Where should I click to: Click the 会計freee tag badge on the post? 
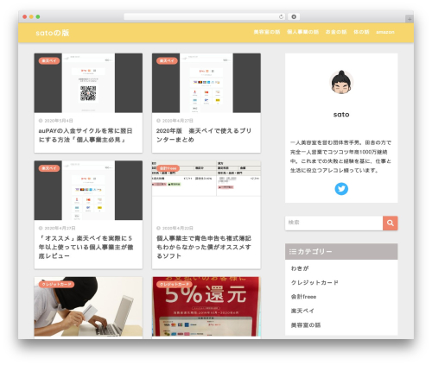coord(168,168)
